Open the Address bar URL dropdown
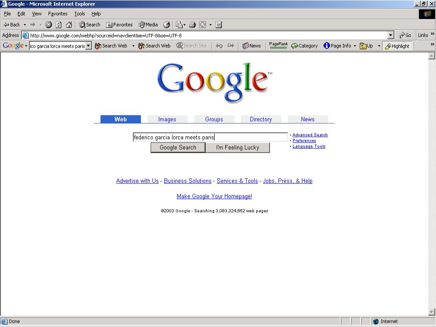The width and height of the screenshot is (436, 327). click(391, 35)
